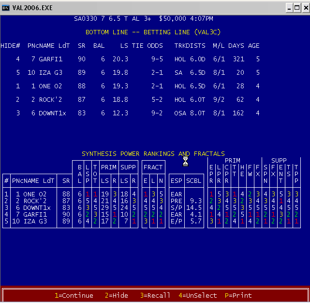This screenshot has height=303, width=310.
Task: Click the PRIM header above the right grid
Action: point(233,160)
